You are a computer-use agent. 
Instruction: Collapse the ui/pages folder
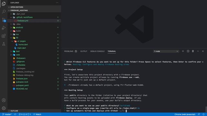pyautogui.click(x=34, y=41)
